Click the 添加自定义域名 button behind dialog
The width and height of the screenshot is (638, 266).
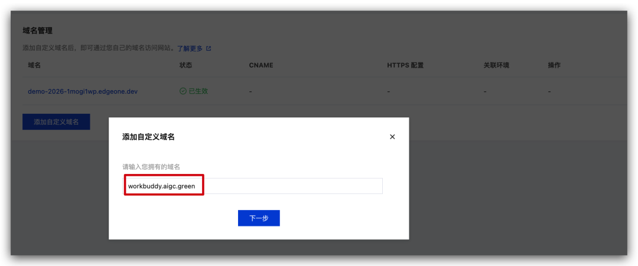click(x=56, y=122)
